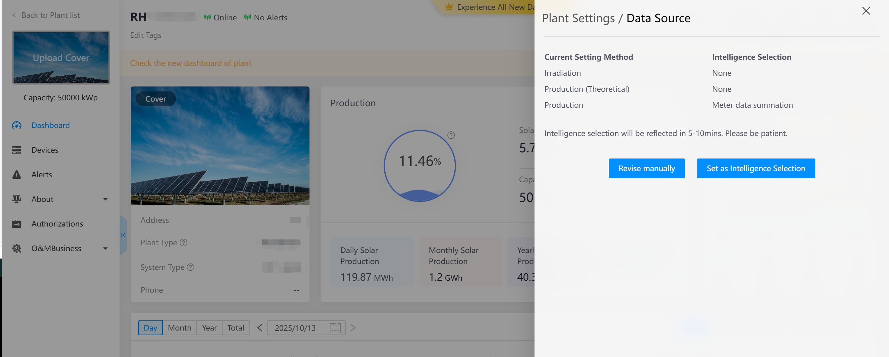The width and height of the screenshot is (889, 357).
Task: Select the Total tab
Action: tap(236, 328)
